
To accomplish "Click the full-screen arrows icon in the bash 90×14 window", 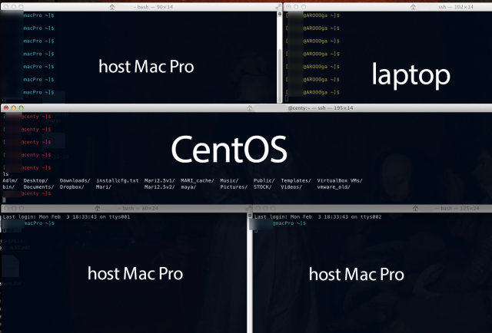I will coord(278,7).
